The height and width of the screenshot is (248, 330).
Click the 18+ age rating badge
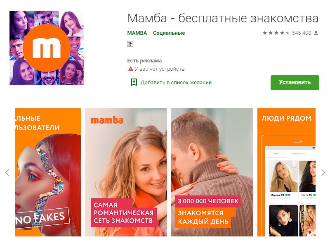tap(130, 44)
